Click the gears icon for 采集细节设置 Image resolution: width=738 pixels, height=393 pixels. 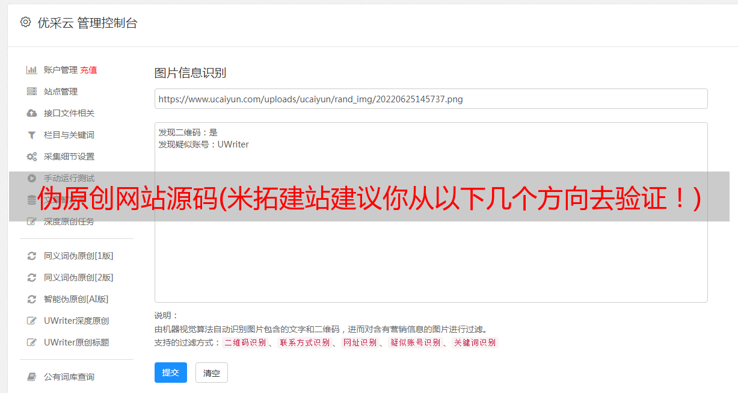[32, 156]
